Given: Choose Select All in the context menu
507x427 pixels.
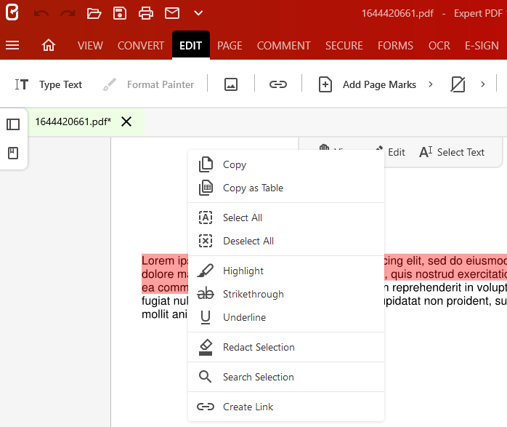Looking at the screenshot, I should [x=286, y=218].
